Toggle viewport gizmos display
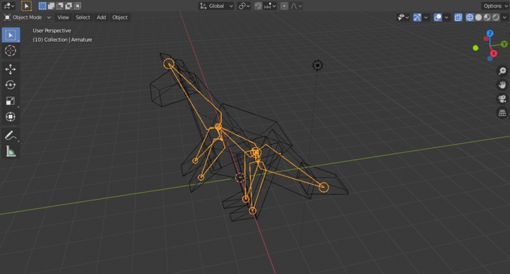 (417, 17)
